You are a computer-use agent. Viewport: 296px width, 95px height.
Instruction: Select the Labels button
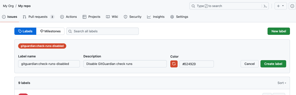point(25,31)
